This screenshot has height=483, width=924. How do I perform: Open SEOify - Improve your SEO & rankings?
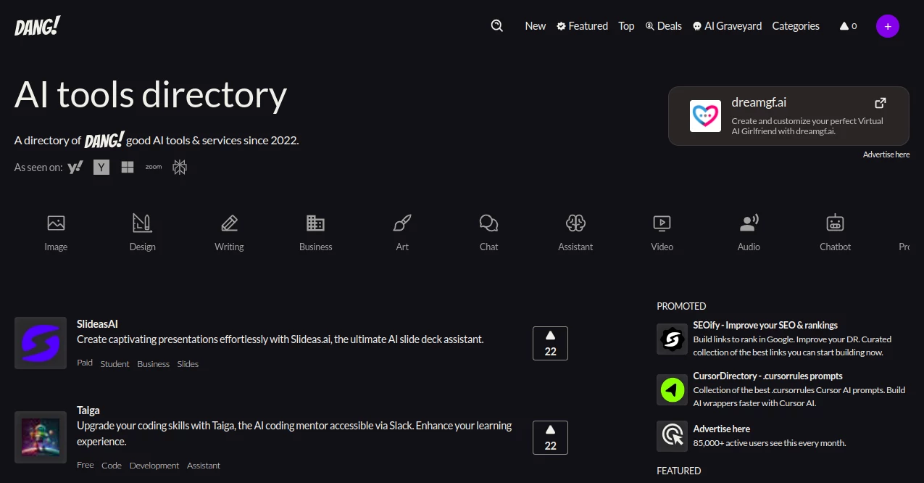pos(765,326)
